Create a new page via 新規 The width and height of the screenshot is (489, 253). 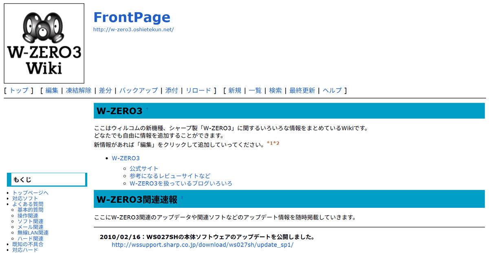click(x=235, y=90)
